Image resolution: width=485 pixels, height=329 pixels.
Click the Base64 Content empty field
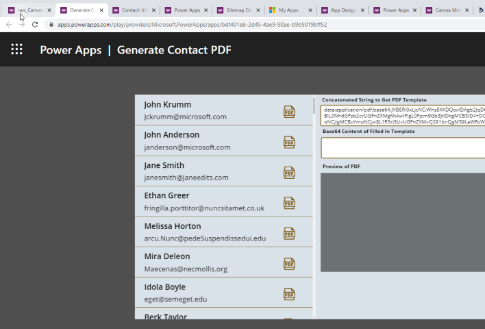403,148
